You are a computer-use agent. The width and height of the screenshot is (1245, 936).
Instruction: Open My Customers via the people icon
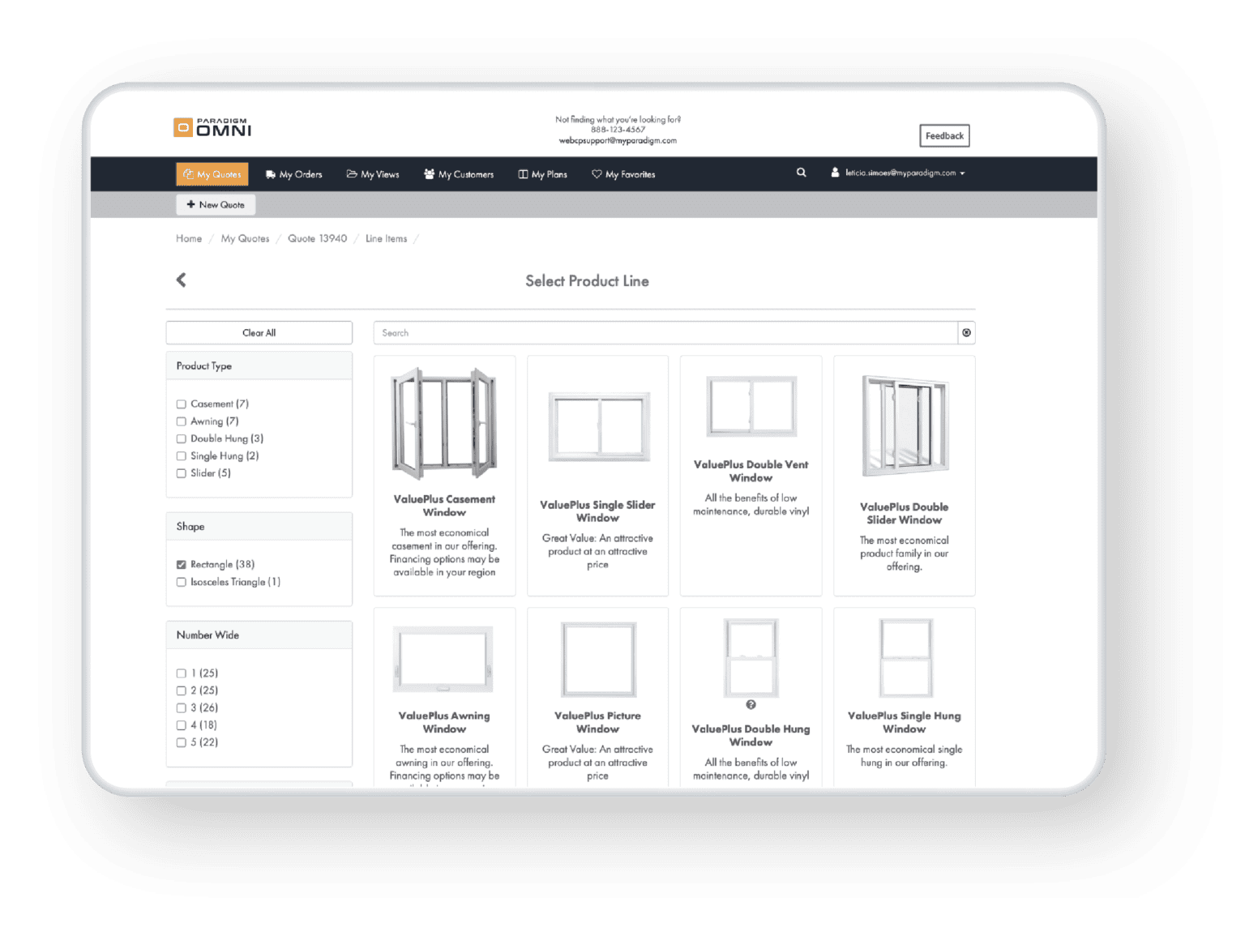click(428, 173)
